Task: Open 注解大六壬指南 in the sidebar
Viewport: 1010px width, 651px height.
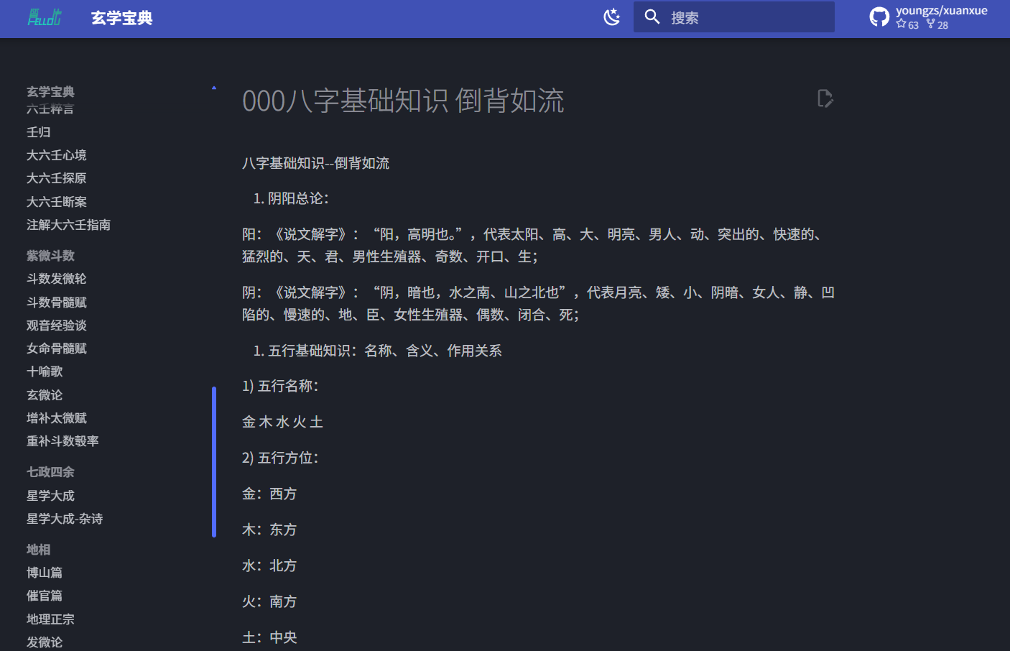Action: click(68, 224)
